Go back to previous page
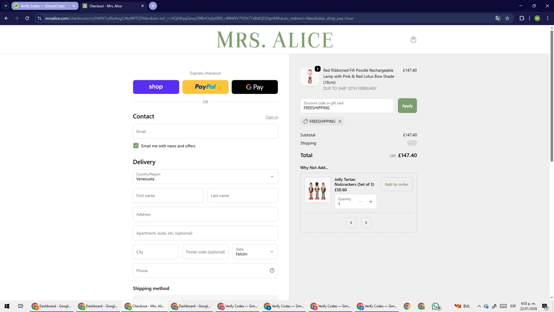The image size is (554, 312). pyautogui.click(x=6, y=18)
